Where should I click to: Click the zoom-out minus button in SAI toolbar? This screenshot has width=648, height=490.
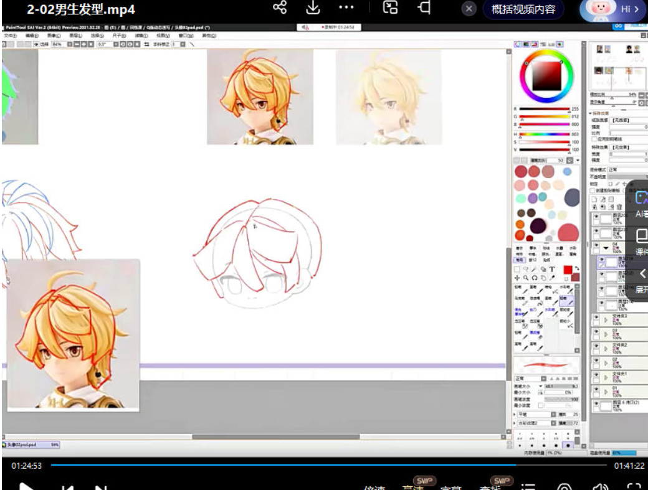point(77,44)
